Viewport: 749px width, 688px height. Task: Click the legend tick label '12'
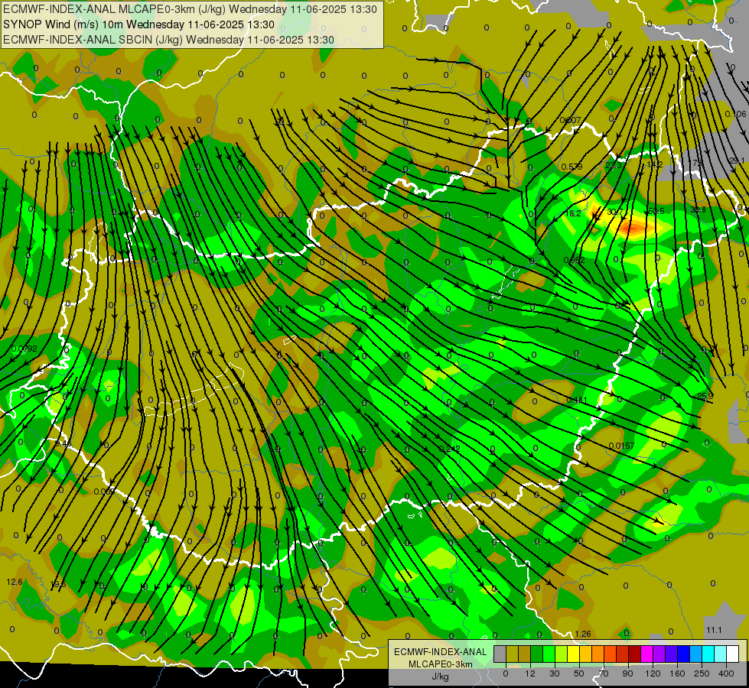[530, 673]
